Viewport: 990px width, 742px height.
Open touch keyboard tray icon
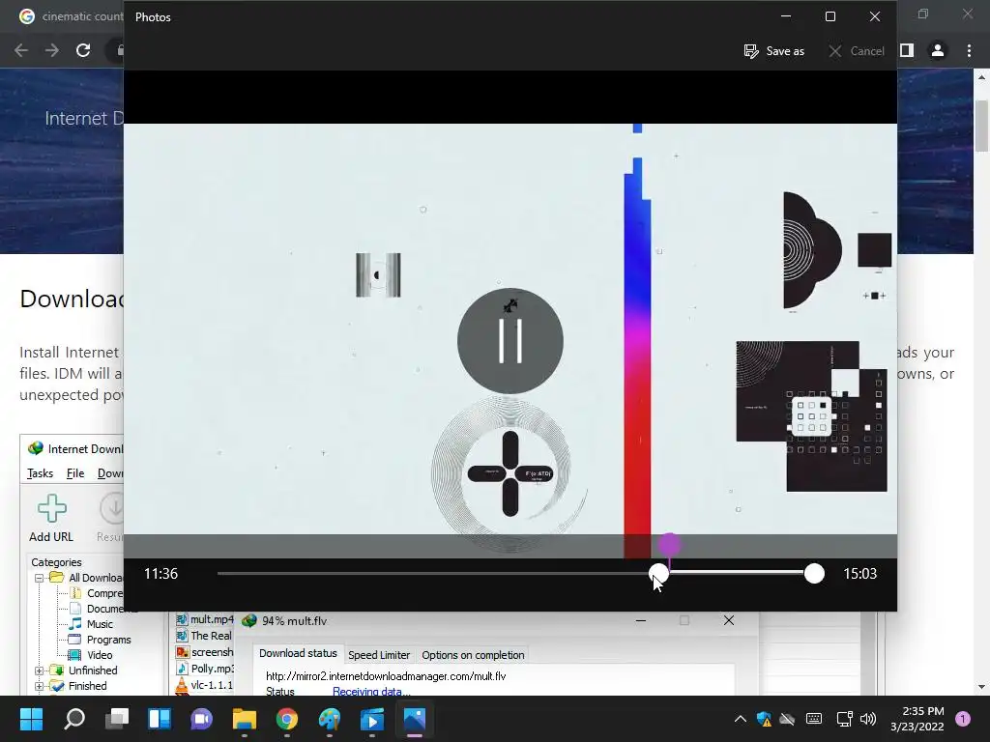pos(814,719)
